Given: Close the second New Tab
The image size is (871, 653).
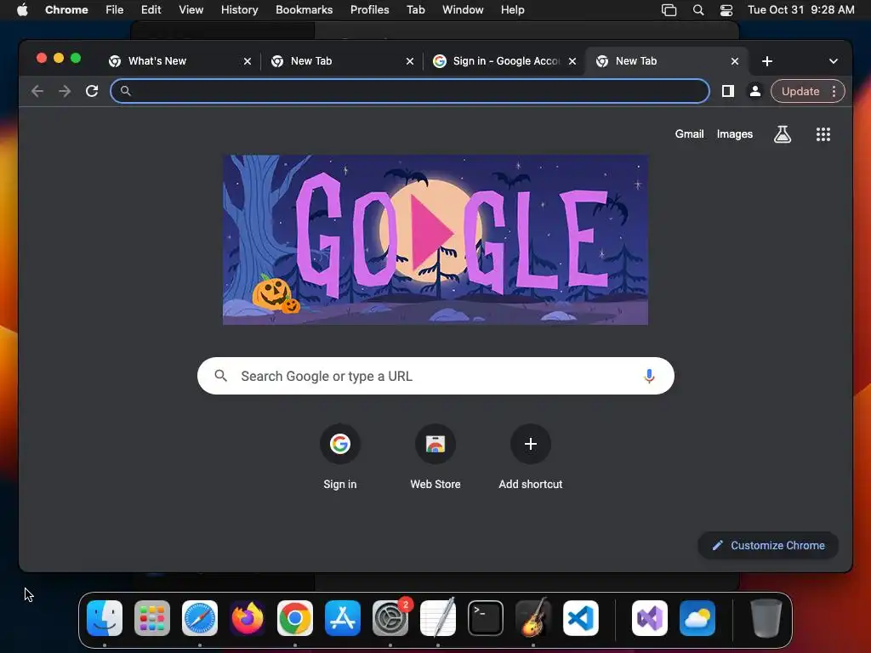Looking at the screenshot, I should (409, 61).
